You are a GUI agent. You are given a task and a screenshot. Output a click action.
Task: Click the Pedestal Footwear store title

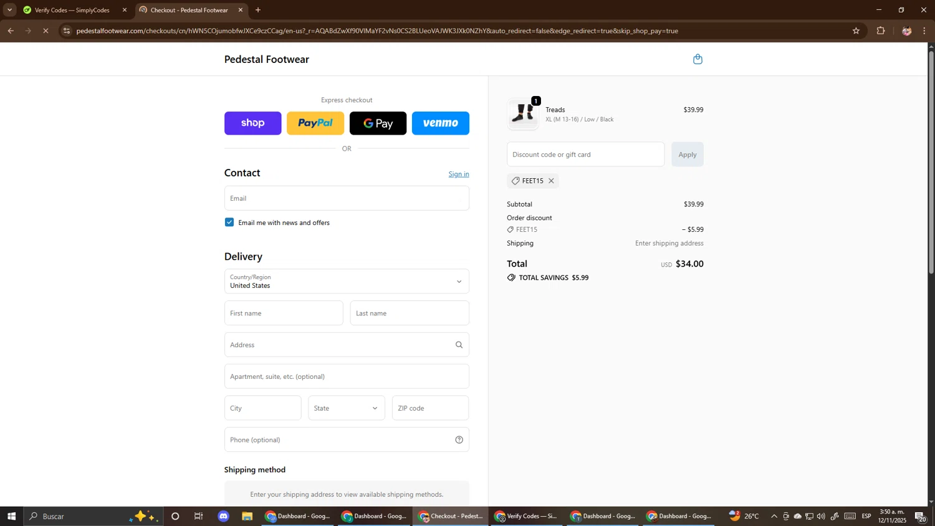(267, 59)
